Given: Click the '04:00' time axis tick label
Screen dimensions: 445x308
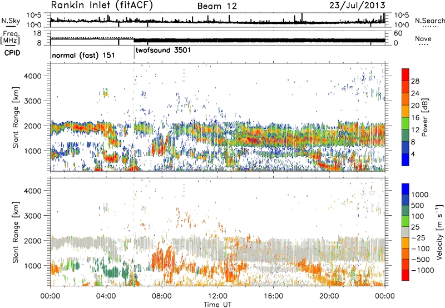Looking at the screenshot, I should [106, 296].
